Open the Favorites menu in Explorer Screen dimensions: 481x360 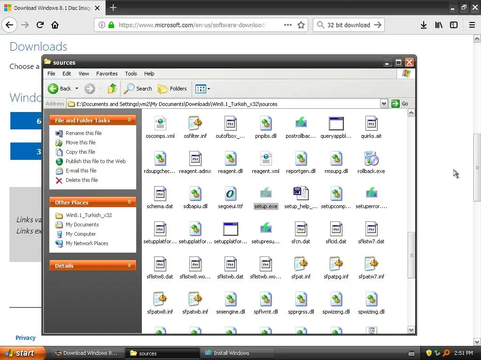click(x=107, y=74)
